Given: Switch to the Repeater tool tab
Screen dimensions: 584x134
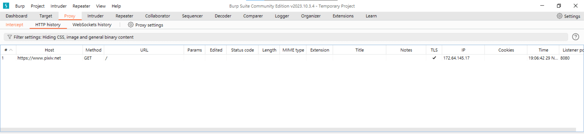Looking at the screenshot, I should click(x=124, y=16).
